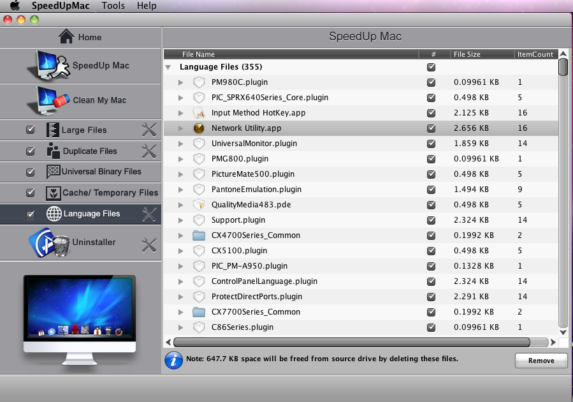The width and height of the screenshot is (573, 402).
Task: Uncheck the Network Utility.app row checkbox
Action: click(x=432, y=128)
